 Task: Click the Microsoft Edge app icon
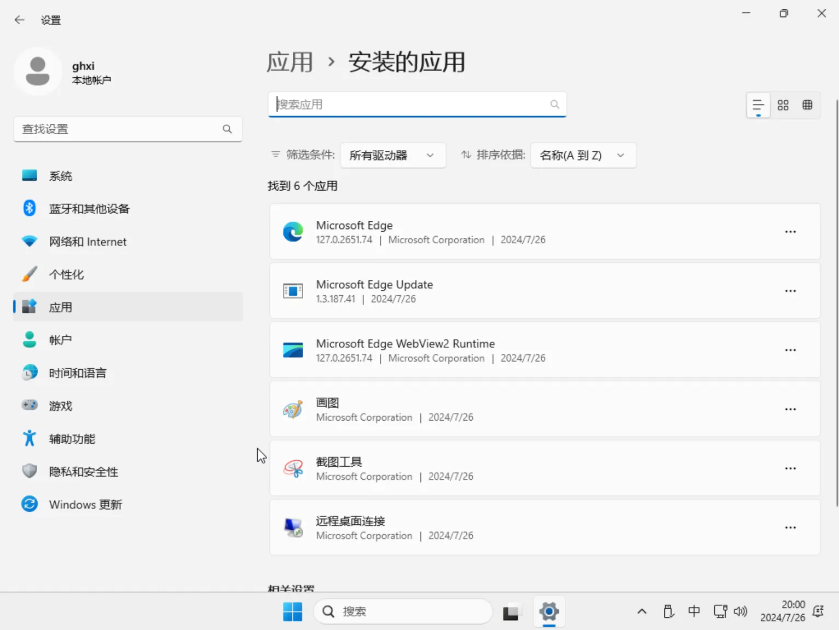293,231
